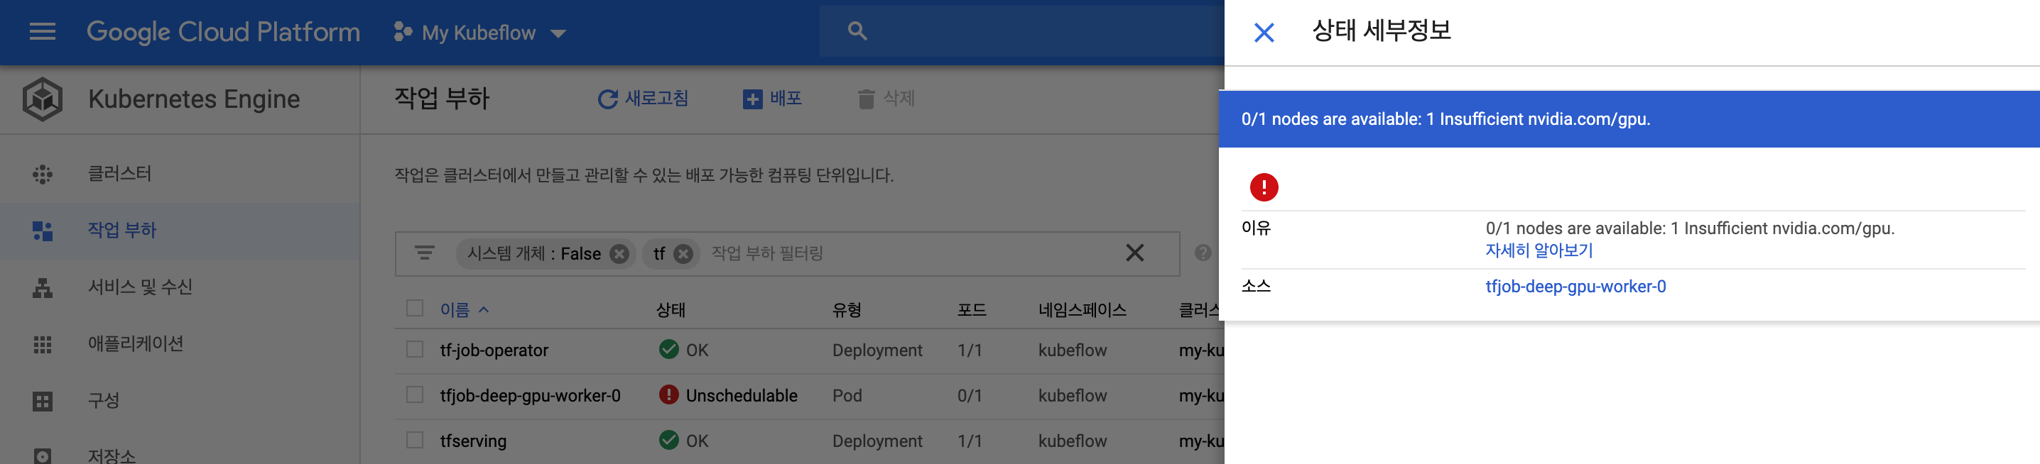
Task: Open the My Kubeflow project selector
Action: (x=480, y=33)
